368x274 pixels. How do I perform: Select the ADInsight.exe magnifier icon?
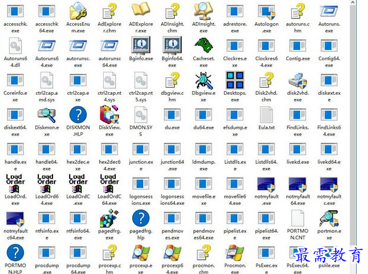pos(203,11)
